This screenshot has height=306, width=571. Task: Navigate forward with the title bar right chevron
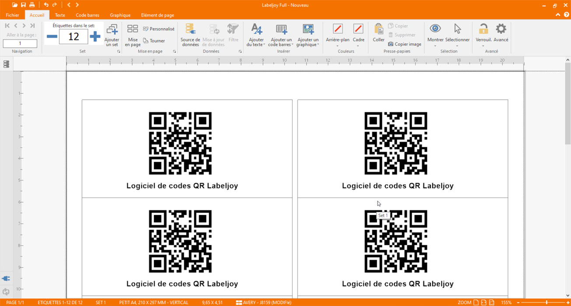pyautogui.click(x=77, y=5)
